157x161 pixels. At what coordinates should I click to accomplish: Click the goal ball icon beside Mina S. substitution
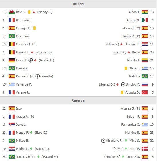pyautogui.click(x=103, y=141)
